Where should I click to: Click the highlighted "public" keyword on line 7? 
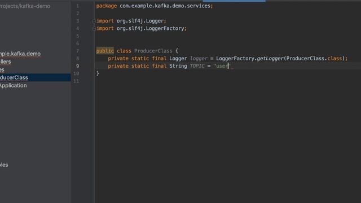tap(105, 51)
